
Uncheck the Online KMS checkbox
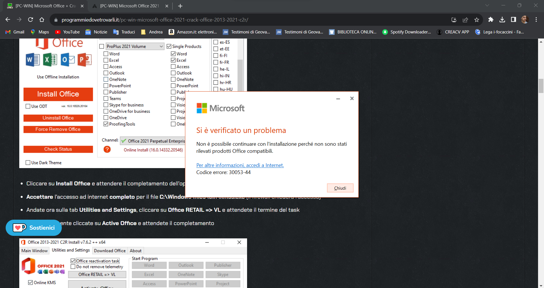[30, 282]
